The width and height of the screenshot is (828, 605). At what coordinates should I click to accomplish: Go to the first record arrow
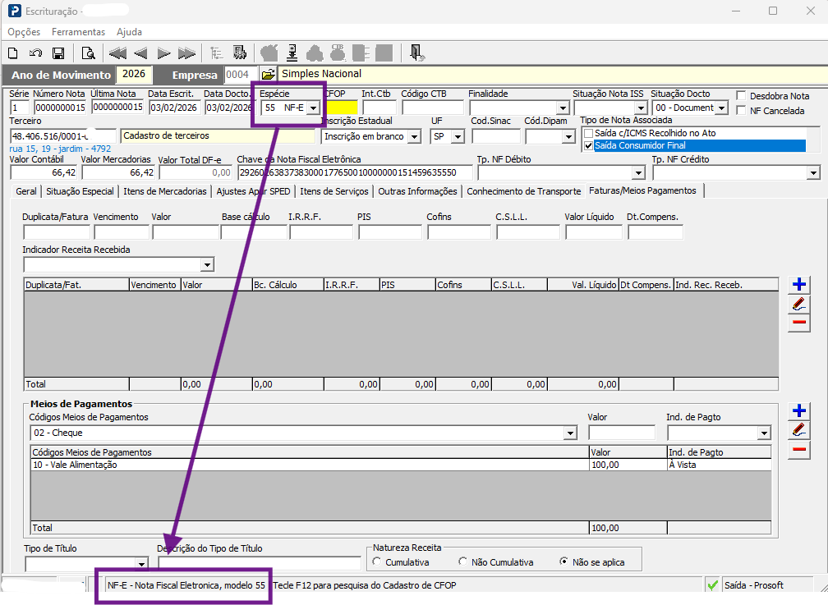coord(117,53)
